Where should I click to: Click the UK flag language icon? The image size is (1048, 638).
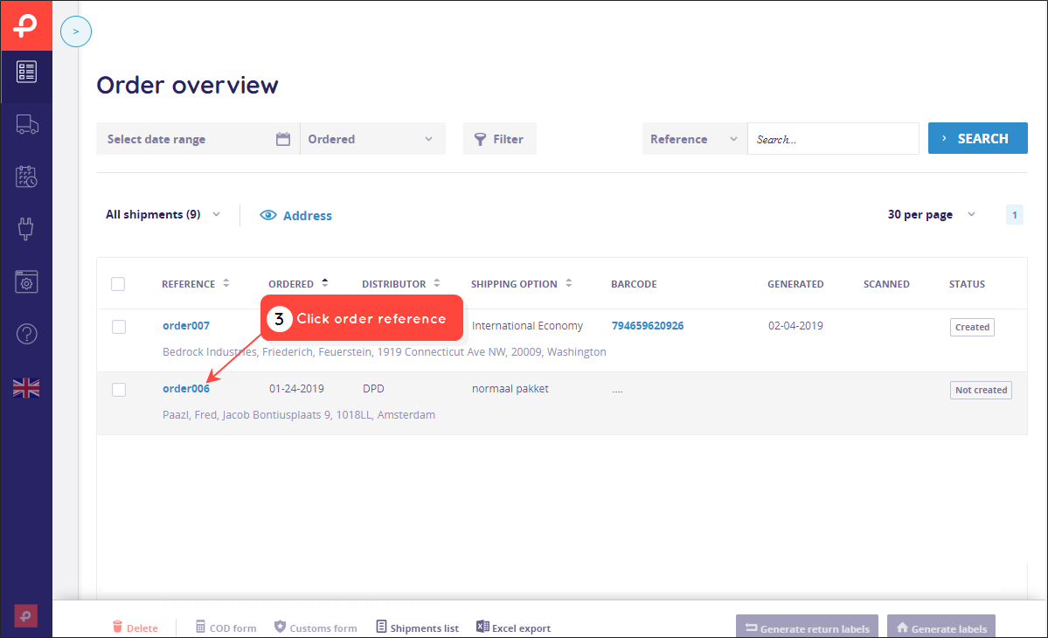[x=26, y=387]
